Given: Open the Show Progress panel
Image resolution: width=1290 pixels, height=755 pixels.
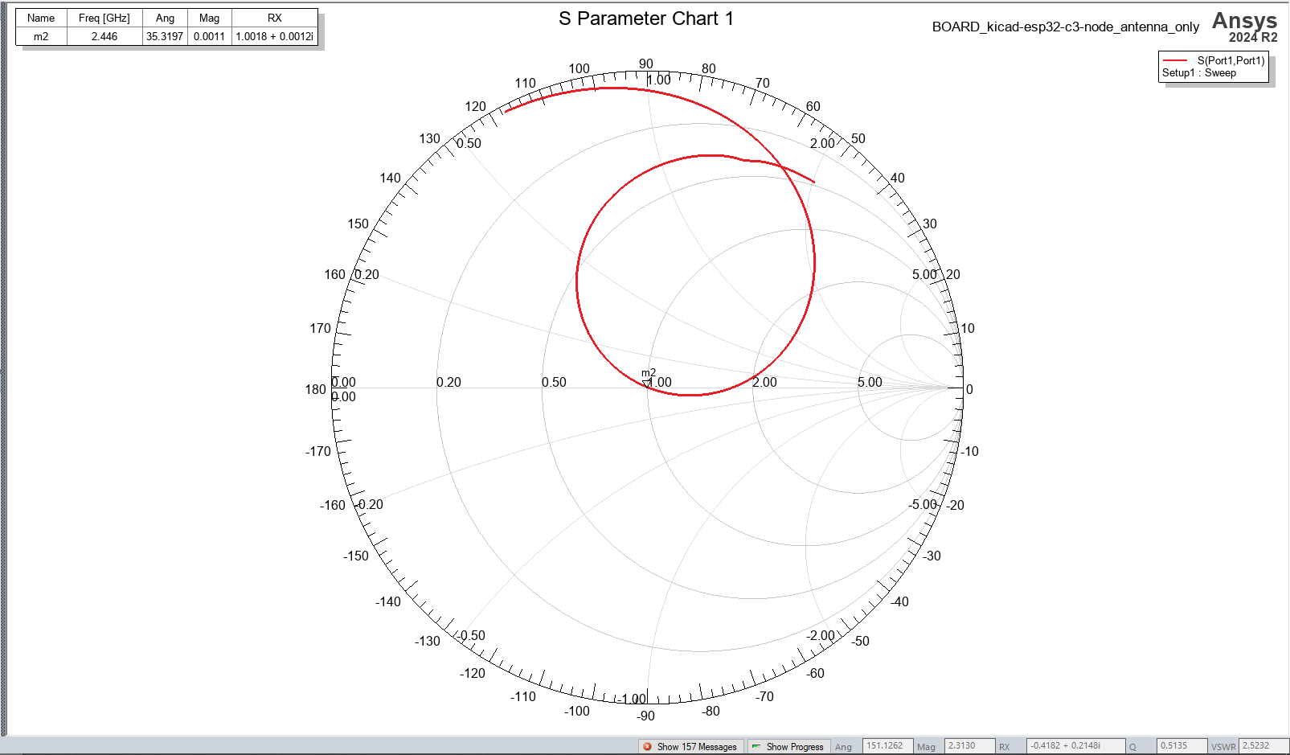Looking at the screenshot, I should pyautogui.click(x=795, y=746).
